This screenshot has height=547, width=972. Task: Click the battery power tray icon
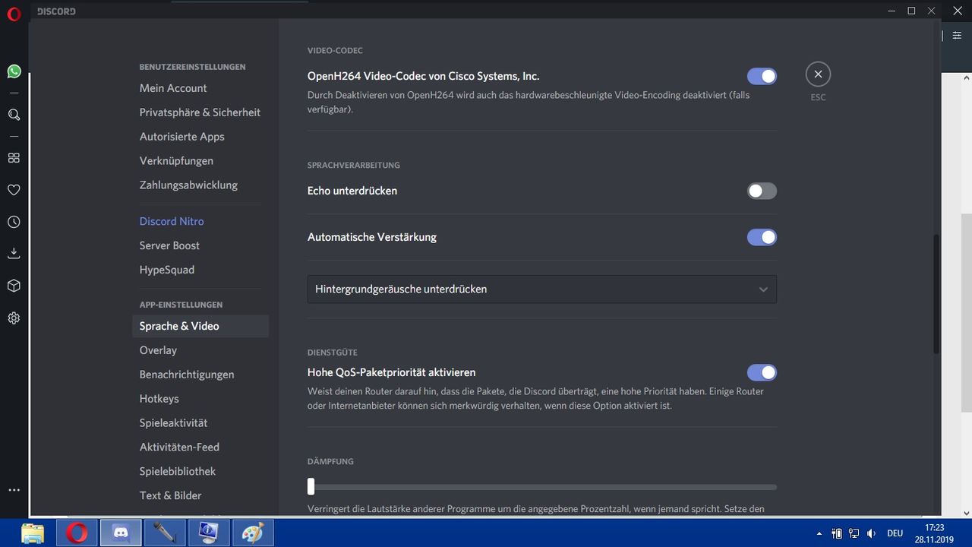pyautogui.click(x=836, y=533)
